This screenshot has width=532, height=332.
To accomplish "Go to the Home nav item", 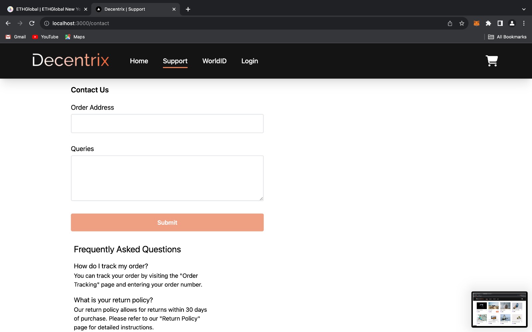I will [x=139, y=61].
